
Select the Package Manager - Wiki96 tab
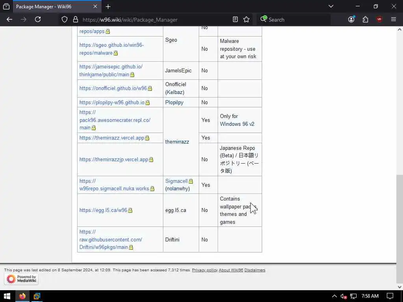[57, 7]
